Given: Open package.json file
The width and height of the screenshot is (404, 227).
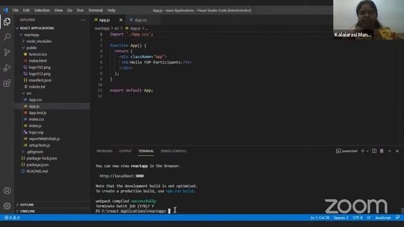Looking at the screenshot, I should (x=37, y=165).
